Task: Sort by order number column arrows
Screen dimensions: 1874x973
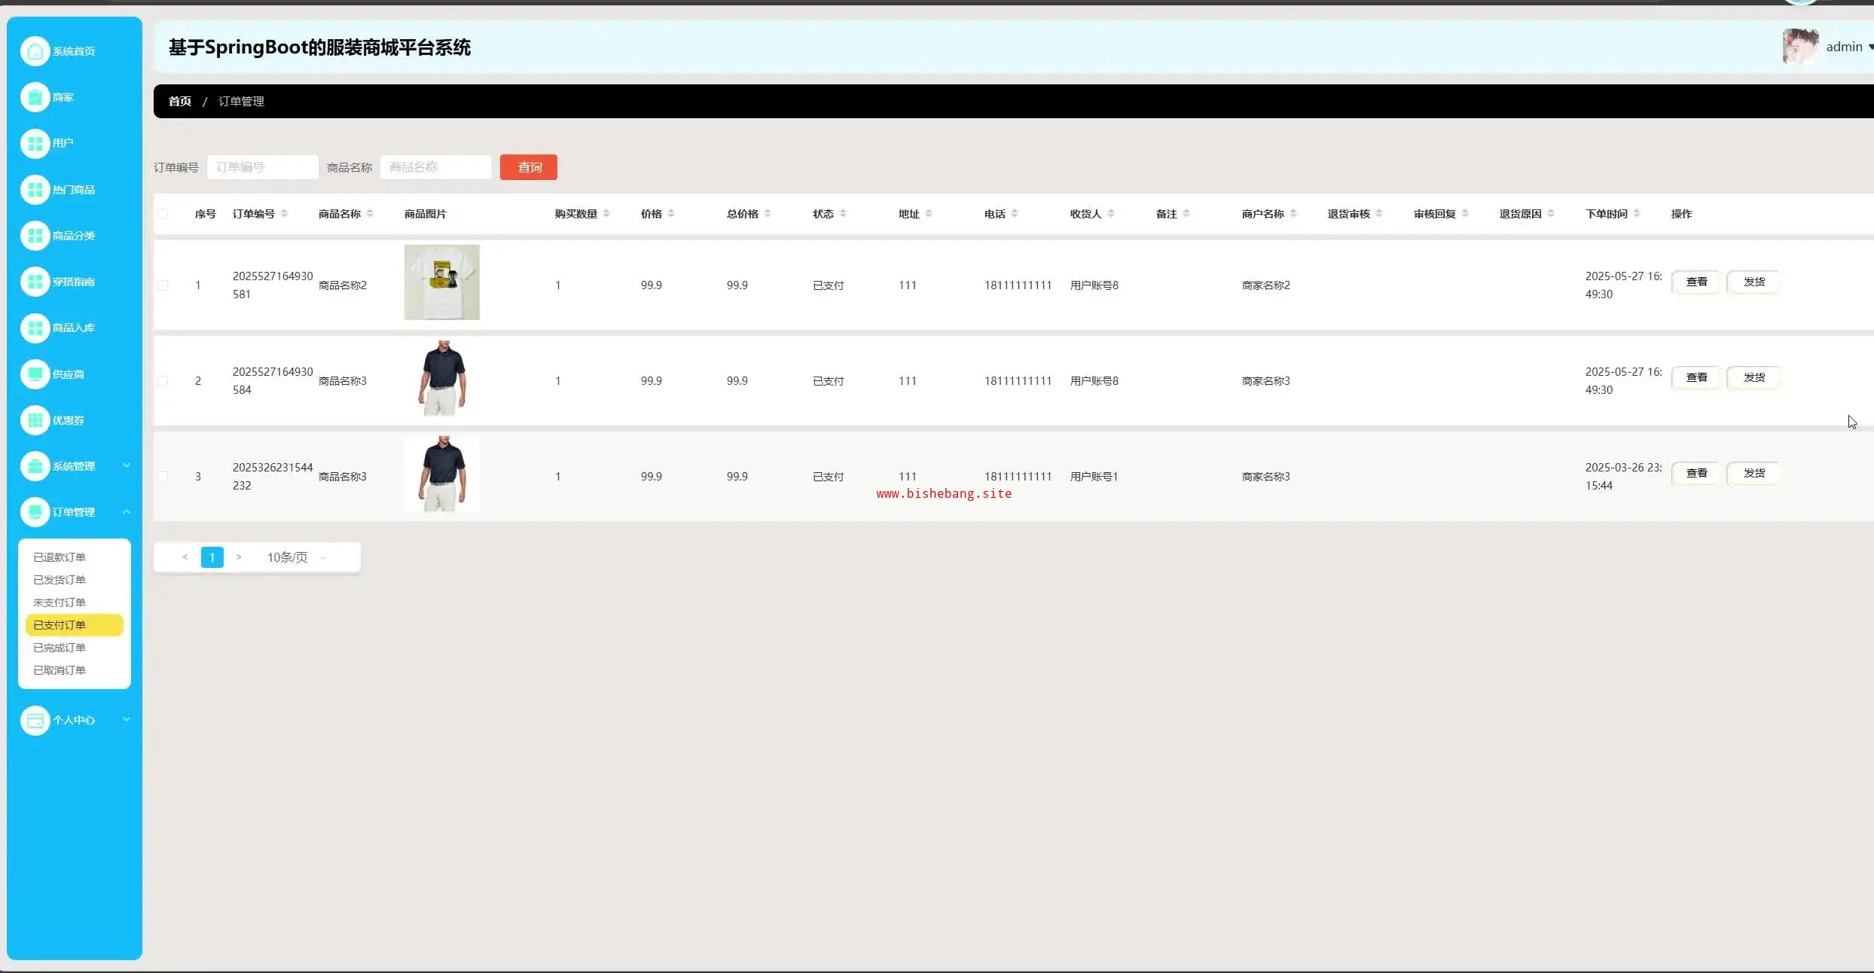Action: pos(284,214)
